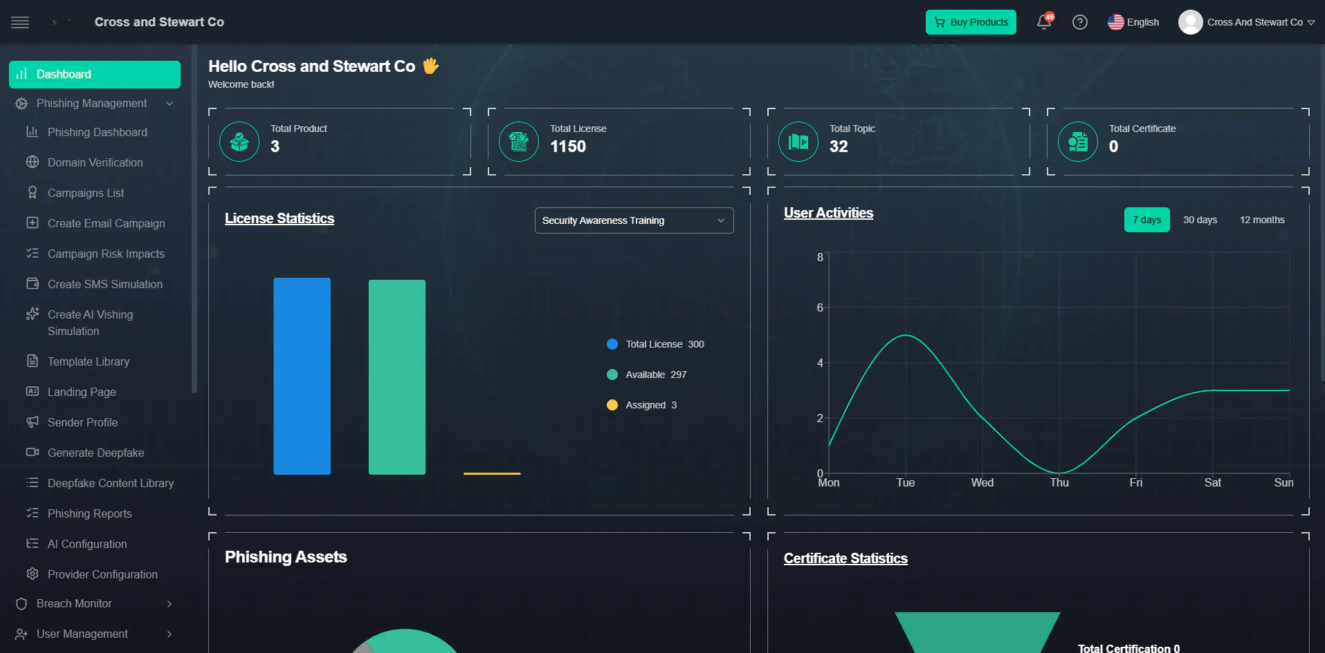Expand the Breach Monitor chevron
Viewport: 1325px width, 653px height.
click(170, 604)
